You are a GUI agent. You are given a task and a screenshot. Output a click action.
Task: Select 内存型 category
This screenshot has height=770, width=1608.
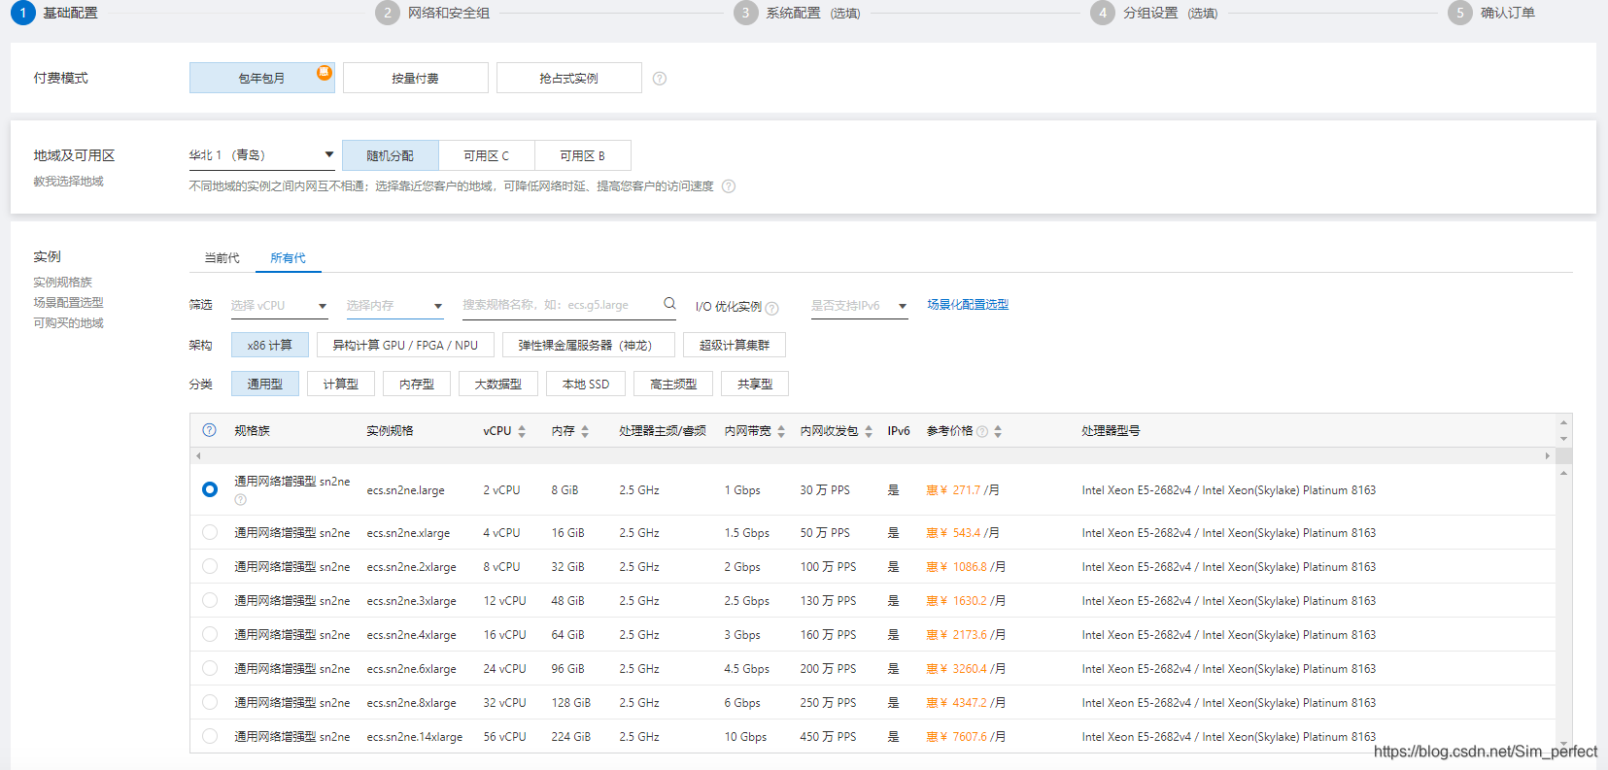click(x=417, y=384)
